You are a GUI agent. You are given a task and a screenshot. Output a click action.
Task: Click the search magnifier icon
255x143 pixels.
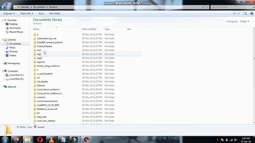(x=253, y=7)
